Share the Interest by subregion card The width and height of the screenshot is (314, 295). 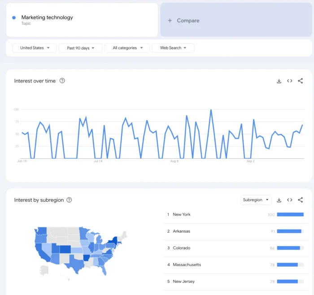click(300, 200)
